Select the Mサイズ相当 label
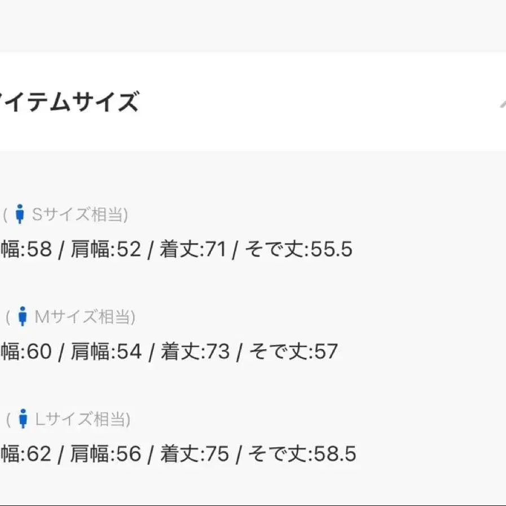Screen dimensions: 506x506 coord(85,317)
